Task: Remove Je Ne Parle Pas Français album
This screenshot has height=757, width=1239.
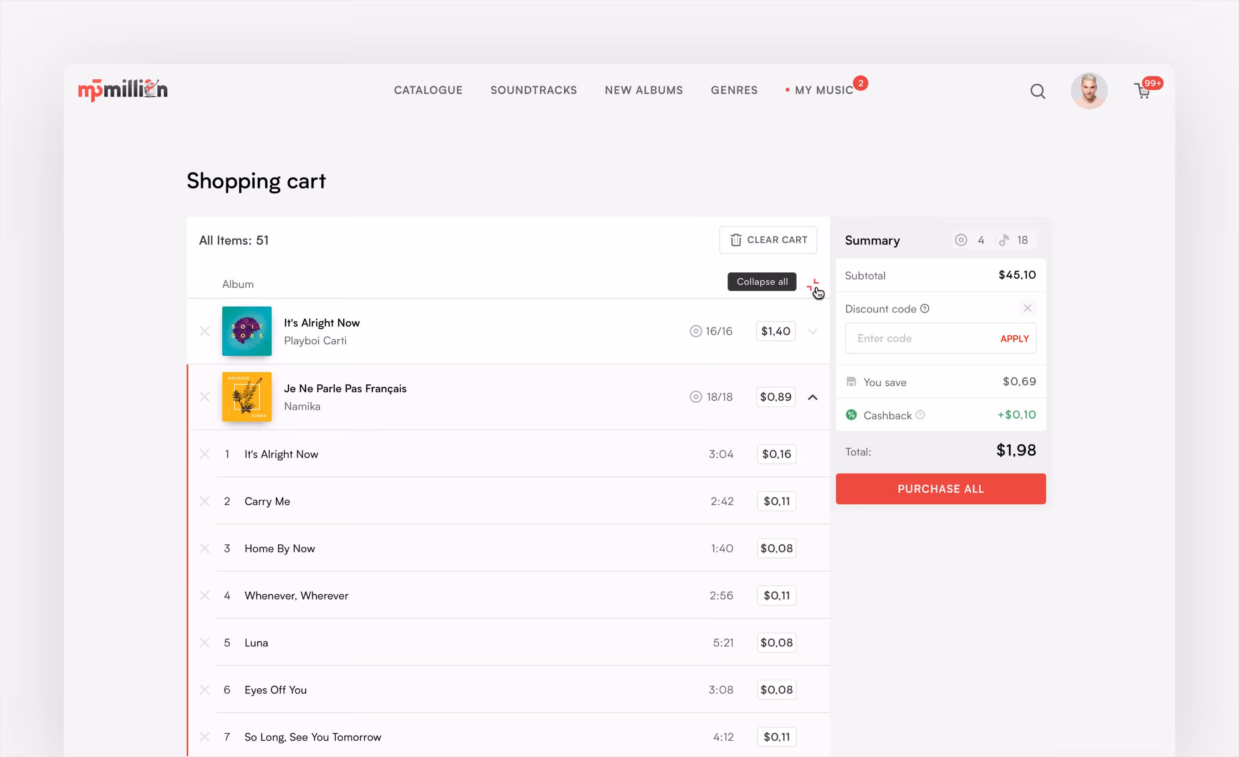Action: (x=205, y=397)
